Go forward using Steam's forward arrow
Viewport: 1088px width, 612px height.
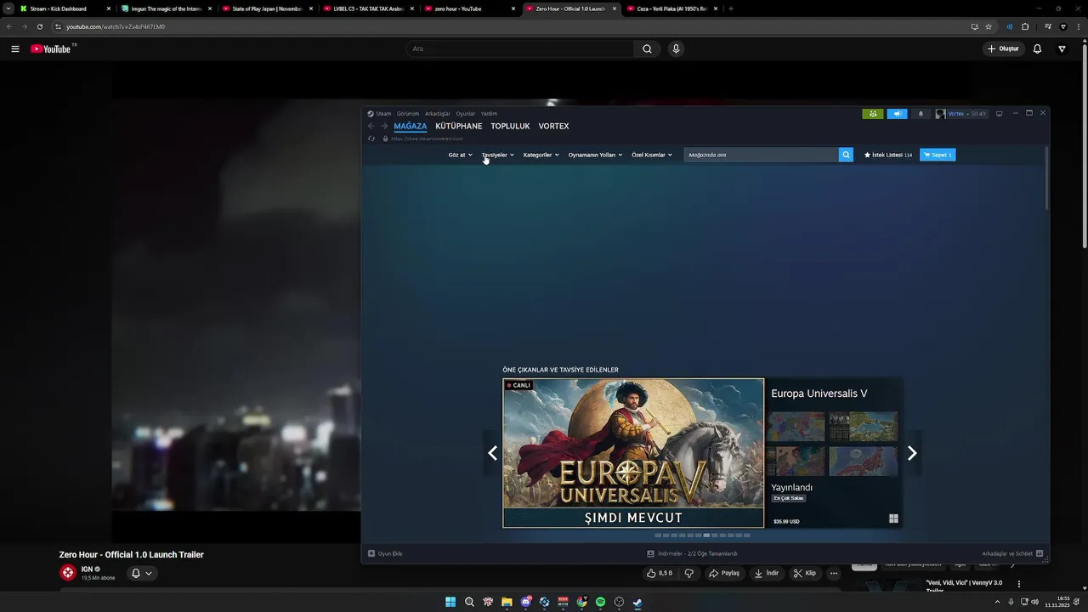[384, 126]
